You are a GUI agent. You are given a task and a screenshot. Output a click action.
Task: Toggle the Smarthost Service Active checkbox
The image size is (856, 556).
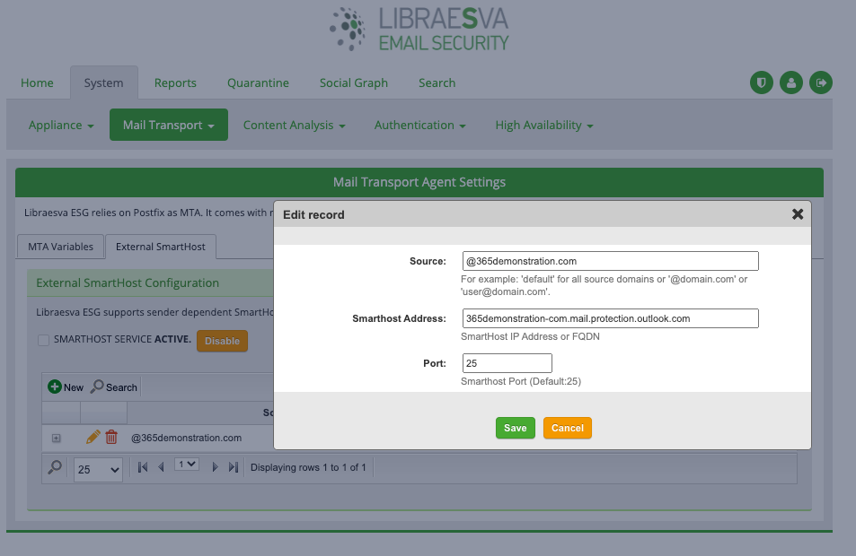click(44, 340)
